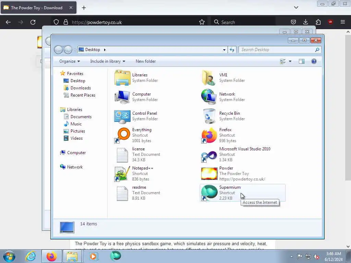
Task: Launch Internet Explorer from taskbar
Action: pyautogui.click(x=30, y=256)
